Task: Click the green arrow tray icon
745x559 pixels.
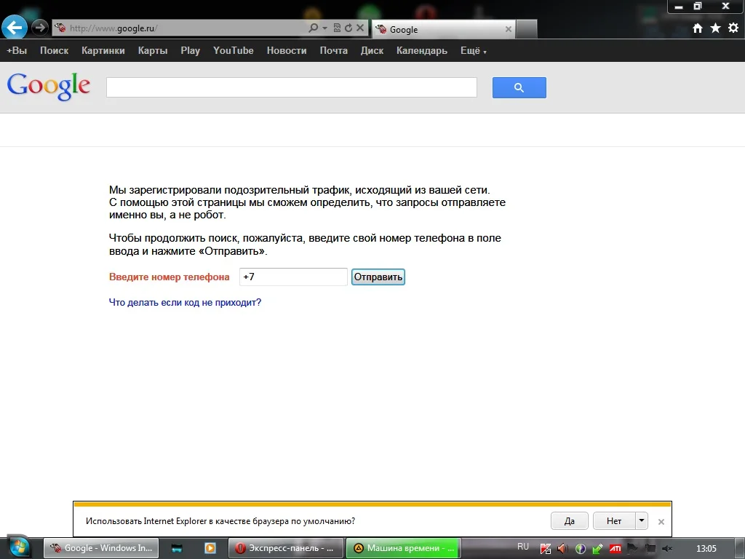Action: [x=597, y=549]
